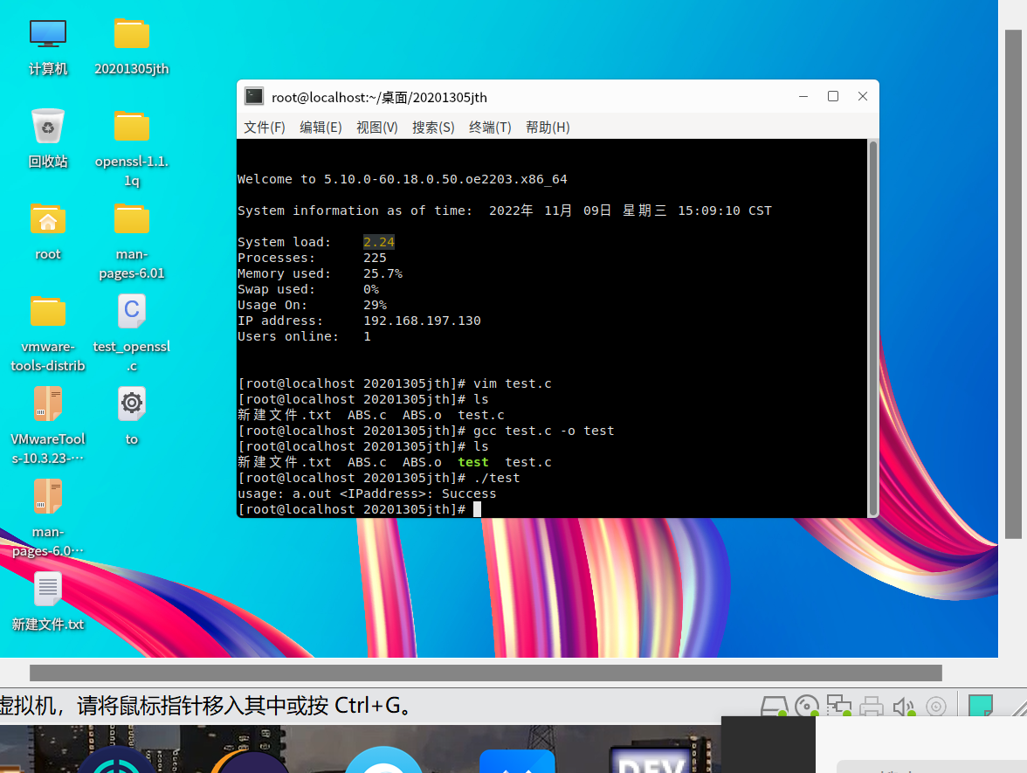Click the VMware camera device status icon
The width and height of the screenshot is (1027, 773).
coord(936,707)
